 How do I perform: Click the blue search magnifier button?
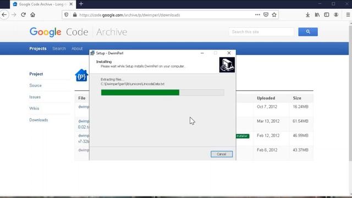(308, 32)
